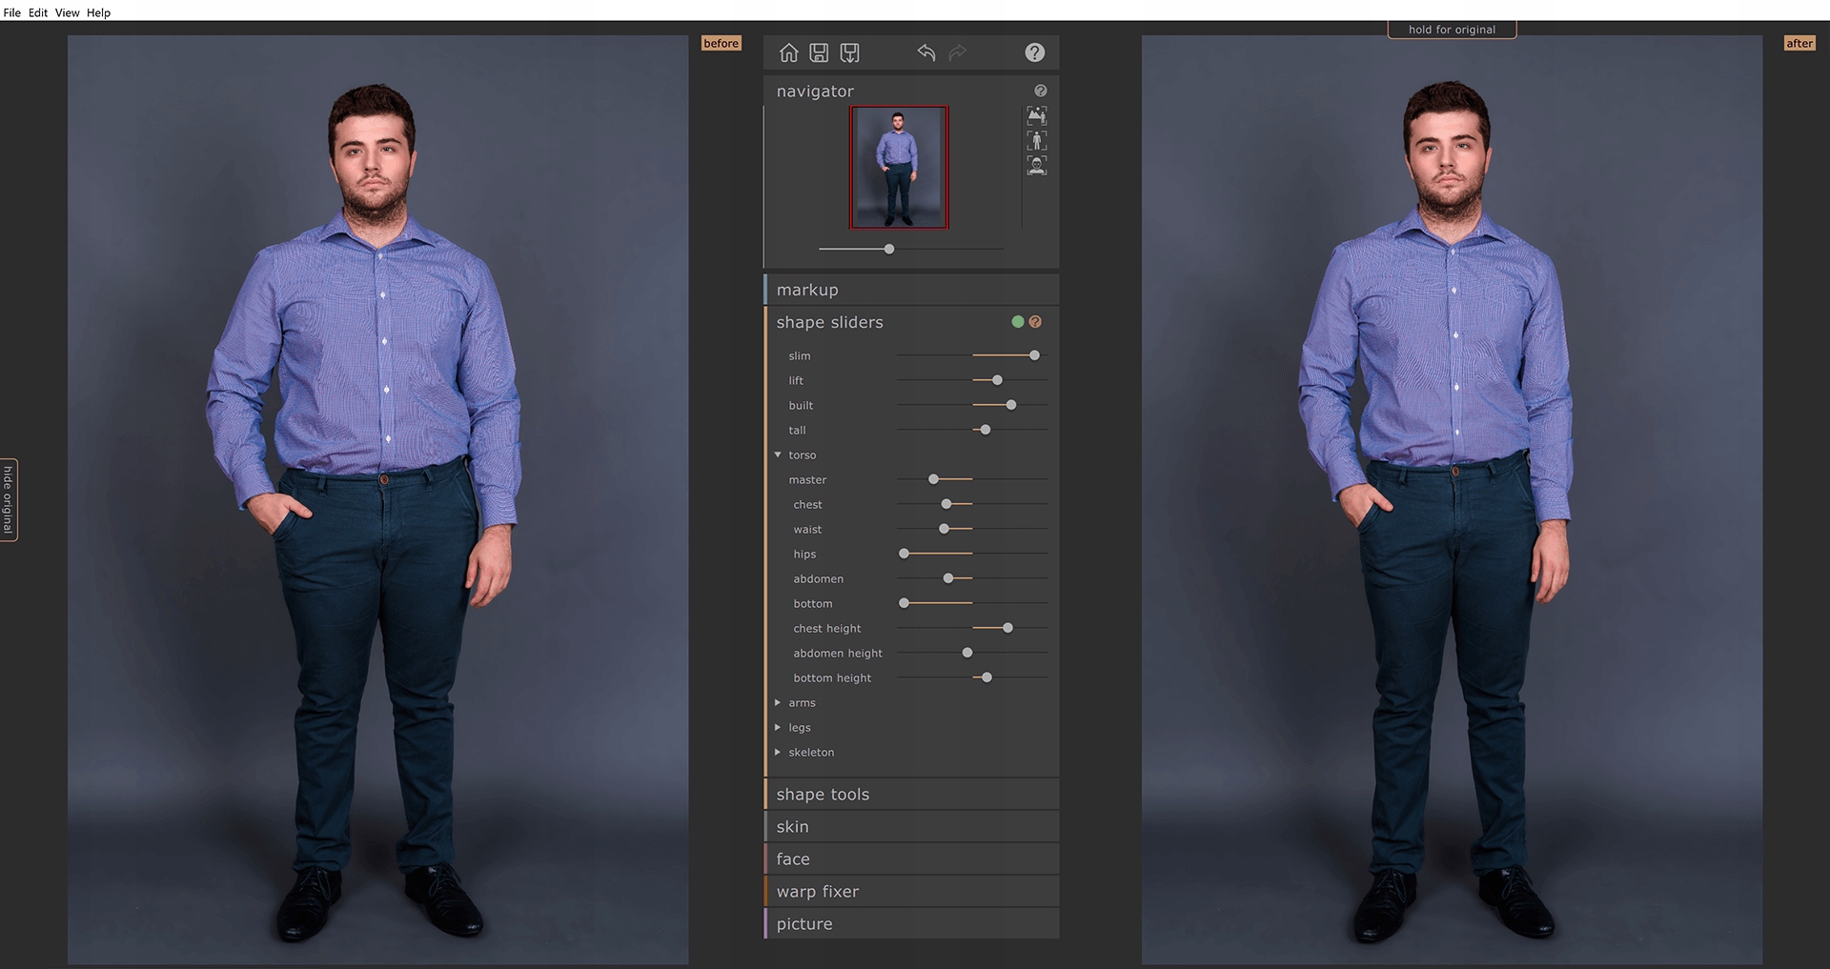Click the Save As export icon
The image size is (1830, 969).
(849, 53)
